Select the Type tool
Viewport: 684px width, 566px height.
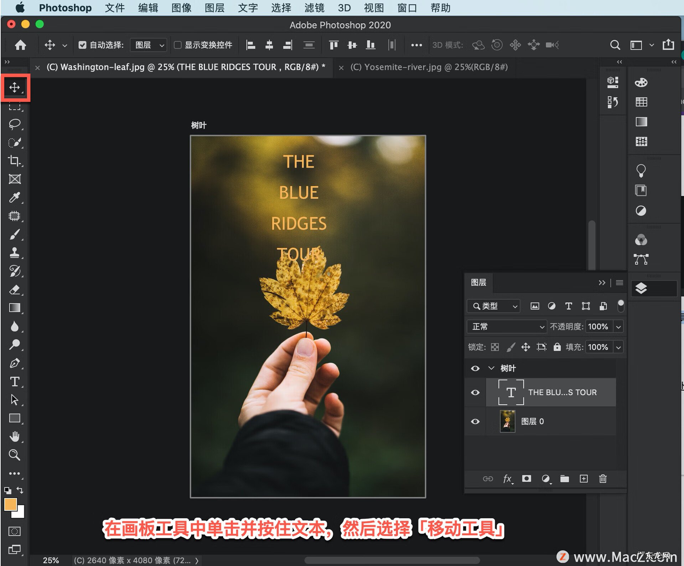pyautogui.click(x=15, y=382)
